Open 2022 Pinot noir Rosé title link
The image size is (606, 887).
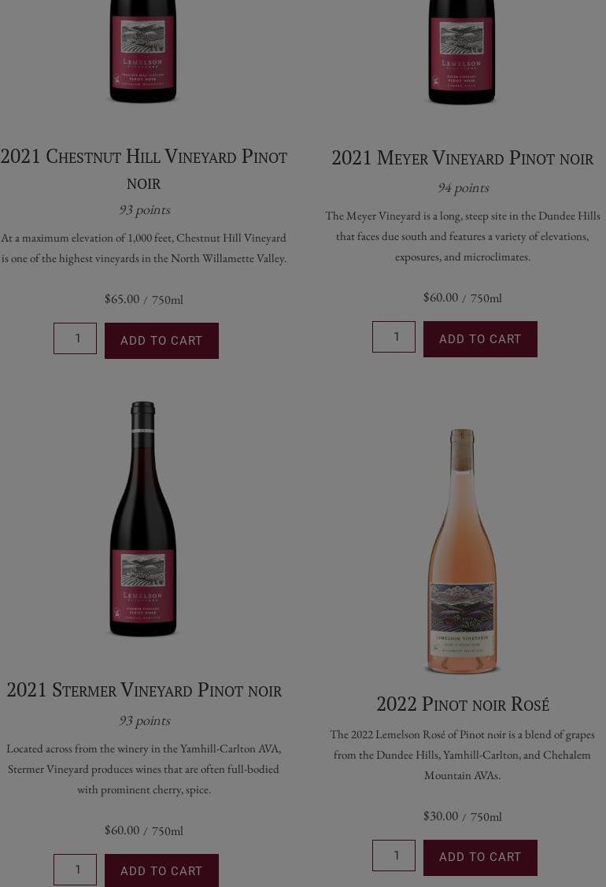[x=462, y=704]
